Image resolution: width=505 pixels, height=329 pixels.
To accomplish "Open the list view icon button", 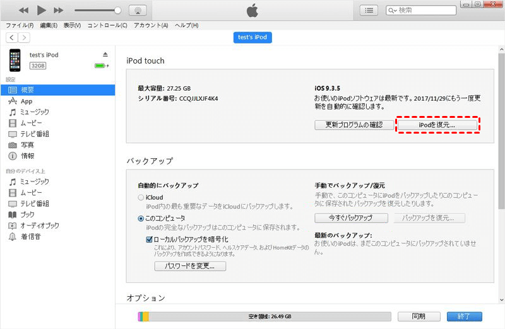I will (369, 11).
